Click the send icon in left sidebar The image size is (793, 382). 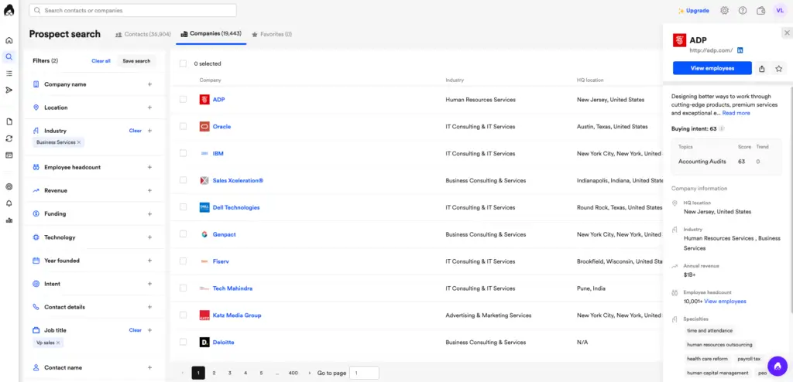click(x=9, y=90)
